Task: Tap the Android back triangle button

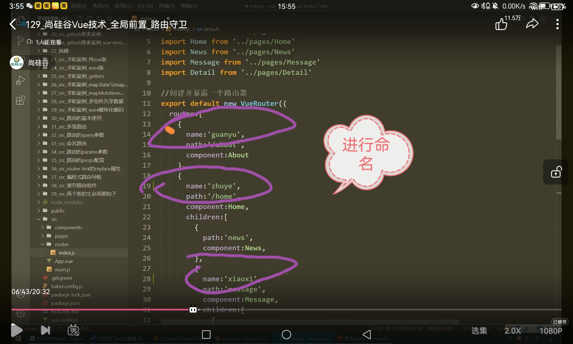Action: click(366, 334)
